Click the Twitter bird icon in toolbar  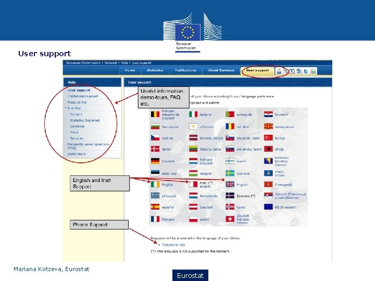pos(306,71)
